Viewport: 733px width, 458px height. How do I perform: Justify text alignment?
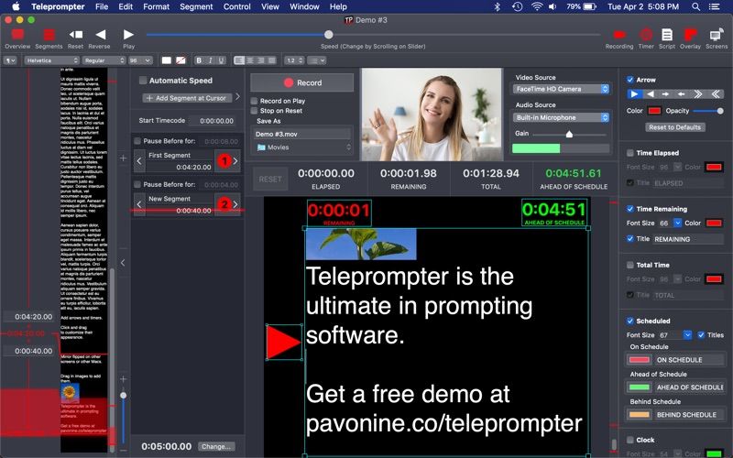click(271, 60)
